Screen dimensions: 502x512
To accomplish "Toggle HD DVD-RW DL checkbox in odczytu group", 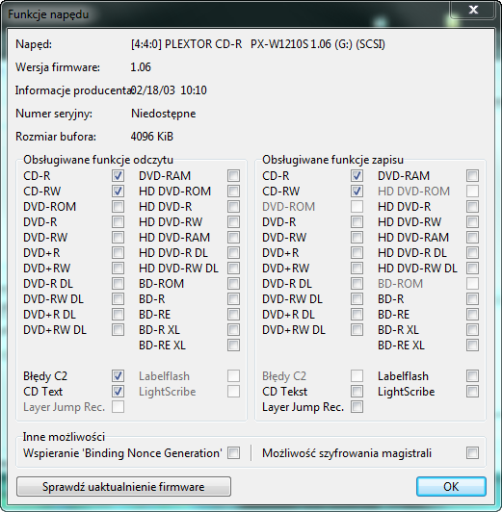I will pos(234,269).
